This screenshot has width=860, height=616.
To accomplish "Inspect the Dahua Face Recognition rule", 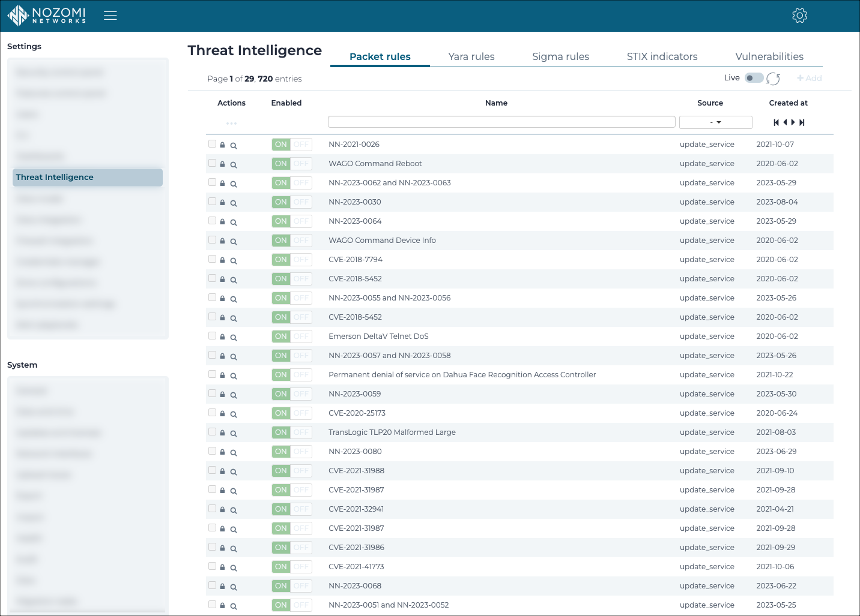I will click(x=234, y=376).
